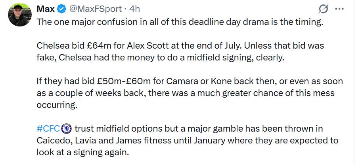Open the Max display name profile link
Image resolution: width=362 pixels, height=164 pixels.
click(46, 9)
